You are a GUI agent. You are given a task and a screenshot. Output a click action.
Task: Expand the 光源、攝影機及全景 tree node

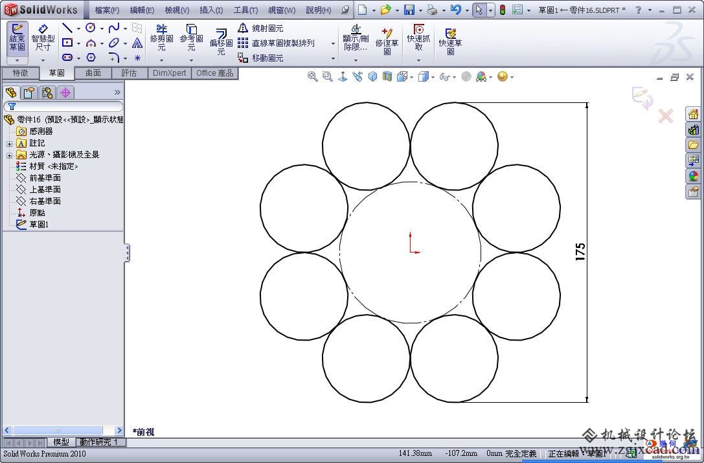[x=10, y=155]
